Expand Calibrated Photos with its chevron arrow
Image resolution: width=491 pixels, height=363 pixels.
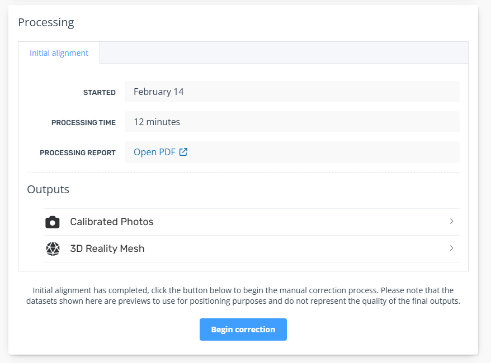[451, 222]
